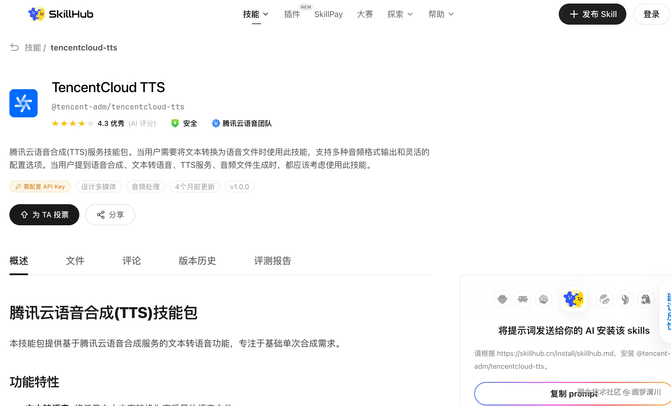The image size is (671, 406).
Task: Select the blocky pixel robot agent icon
Action: click(523, 299)
